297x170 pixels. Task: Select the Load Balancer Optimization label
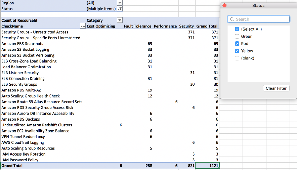coord(26,67)
